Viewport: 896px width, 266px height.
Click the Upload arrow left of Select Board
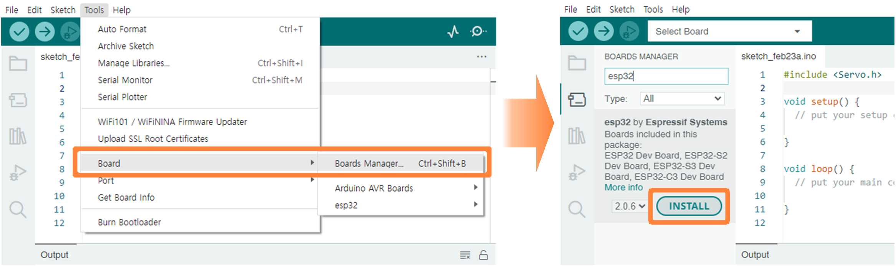tap(603, 31)
